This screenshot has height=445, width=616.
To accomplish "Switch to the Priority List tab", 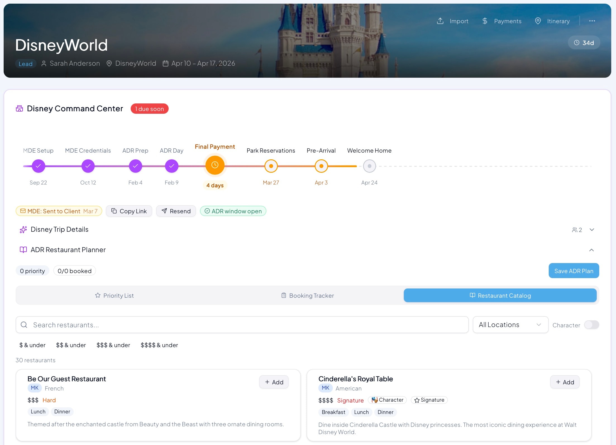I will point(114,295).
